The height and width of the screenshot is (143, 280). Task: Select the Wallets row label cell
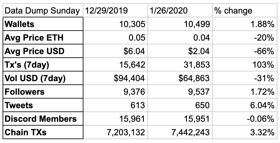43,24
